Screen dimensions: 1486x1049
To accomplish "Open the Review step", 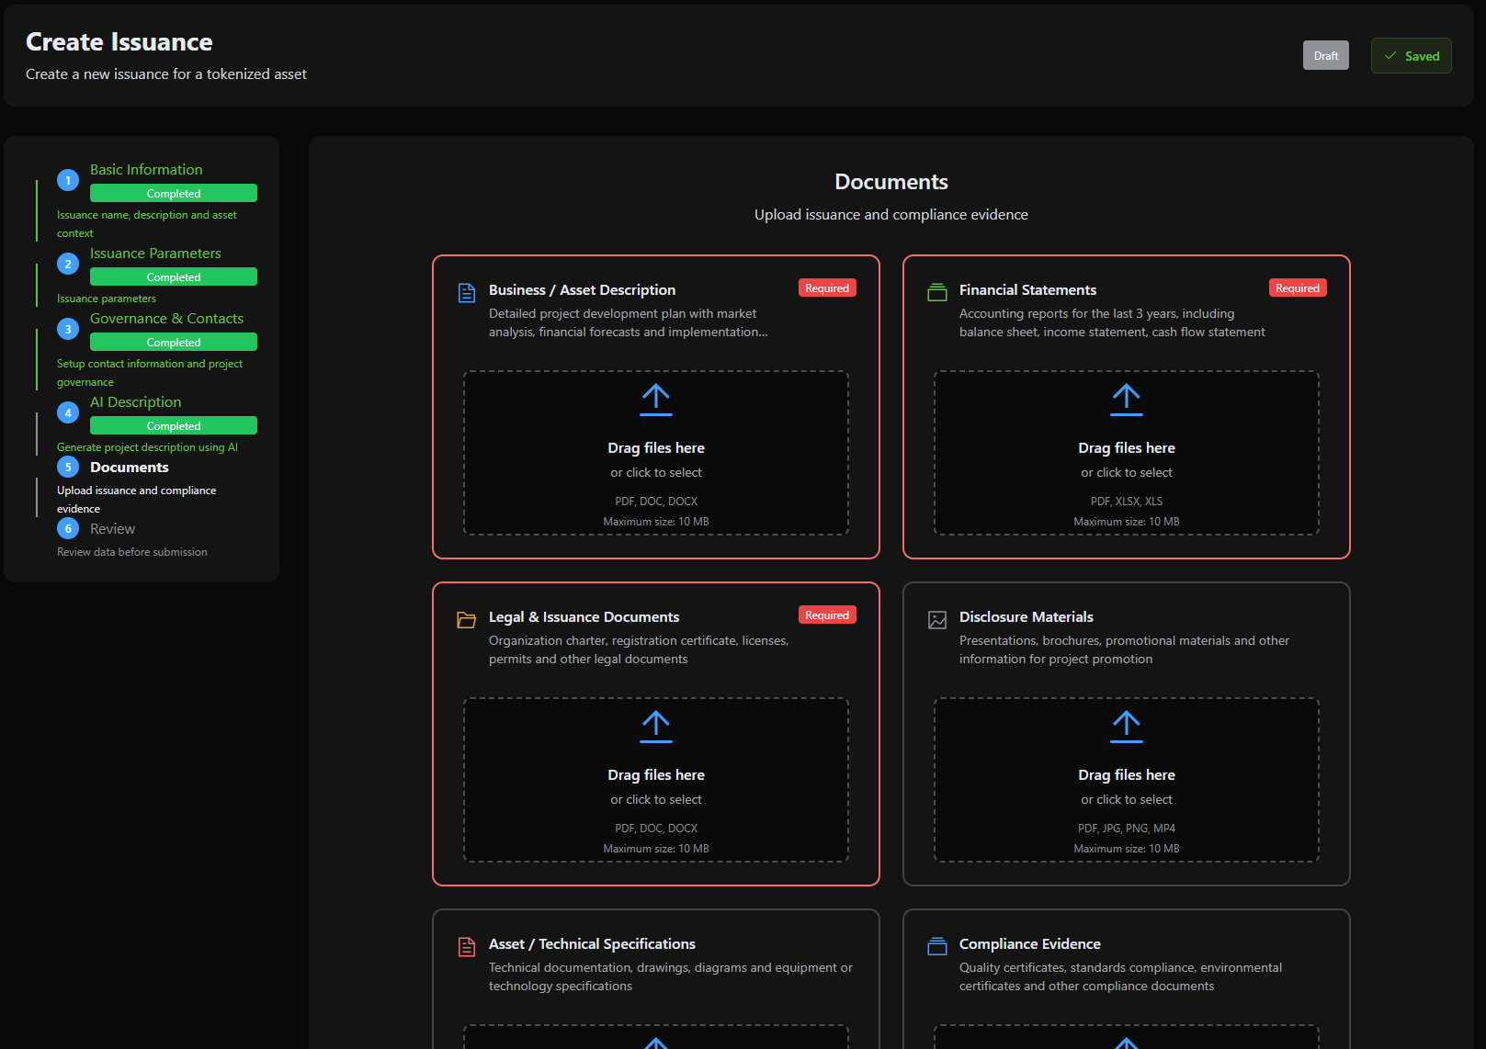I will pos(112,529).
